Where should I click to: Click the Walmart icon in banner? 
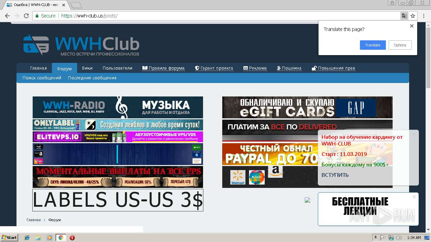238,177
